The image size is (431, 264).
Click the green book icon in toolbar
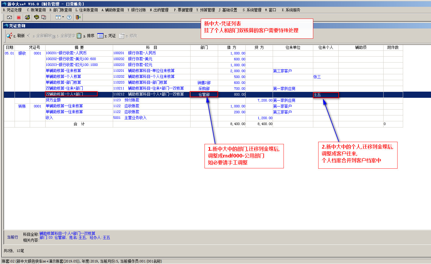click(x=37, y=17)
